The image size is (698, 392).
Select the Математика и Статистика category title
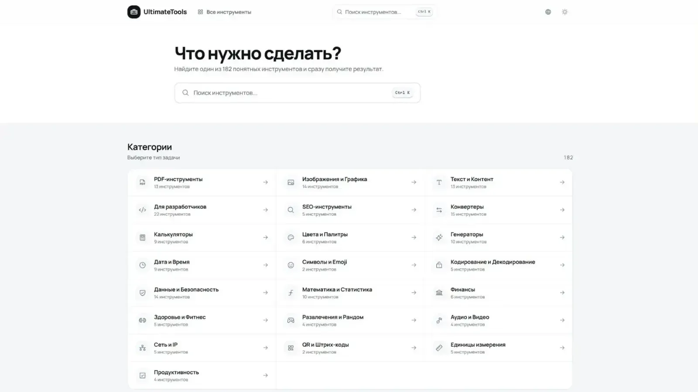(x=337, y=290)
